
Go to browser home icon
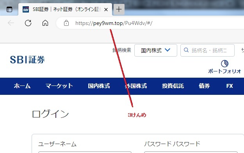tap(45, 23)
